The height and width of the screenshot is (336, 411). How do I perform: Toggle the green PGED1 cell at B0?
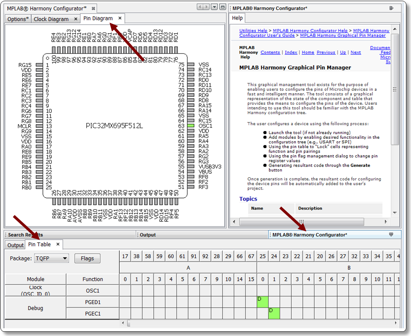pyautogui.click(x=263, y=302)
